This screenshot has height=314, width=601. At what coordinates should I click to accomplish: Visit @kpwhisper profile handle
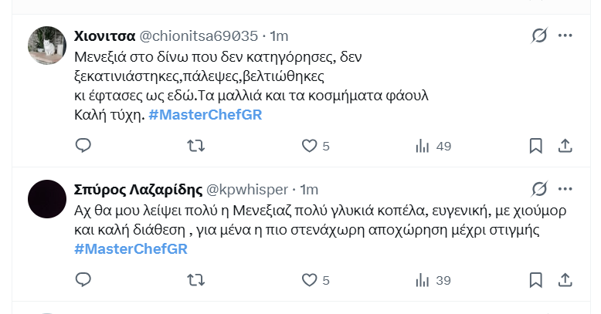click(x=247, y=190)
